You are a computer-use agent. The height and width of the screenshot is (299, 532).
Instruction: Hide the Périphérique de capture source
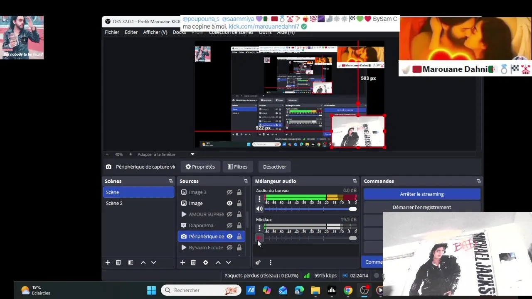coord(229,236)
